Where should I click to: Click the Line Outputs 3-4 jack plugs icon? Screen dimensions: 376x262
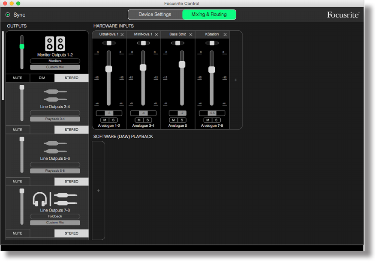[x=55, y=95]
